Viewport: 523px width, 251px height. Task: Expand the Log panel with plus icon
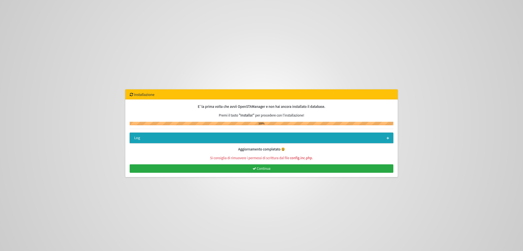tap(388, 138)
